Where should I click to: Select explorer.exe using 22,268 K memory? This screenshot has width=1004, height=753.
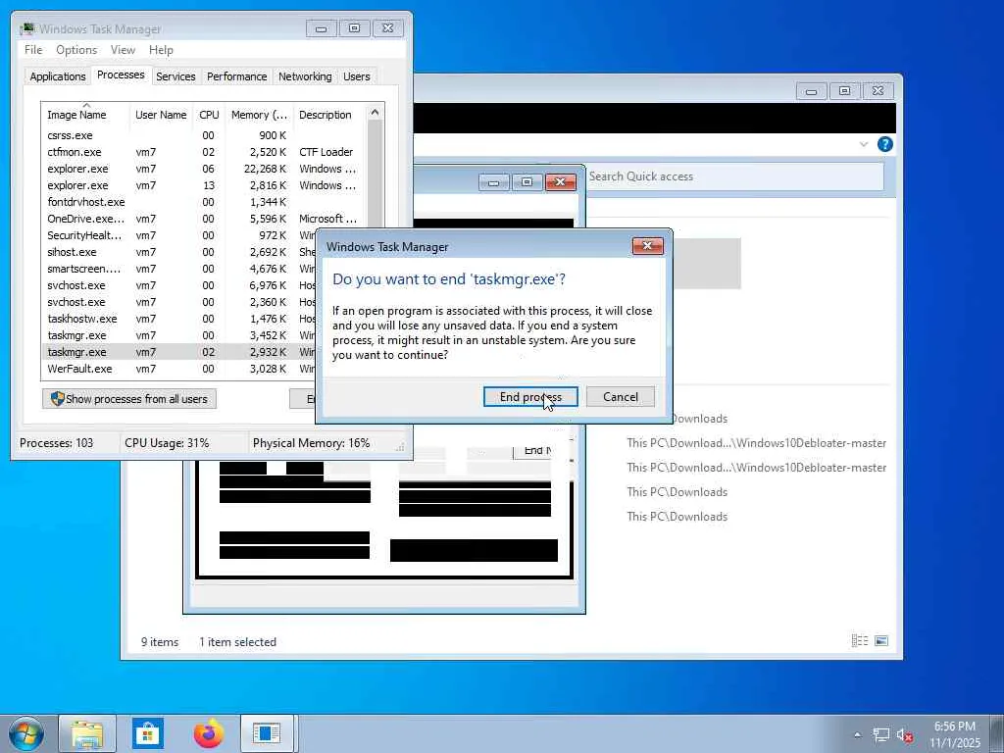[204, 169]
